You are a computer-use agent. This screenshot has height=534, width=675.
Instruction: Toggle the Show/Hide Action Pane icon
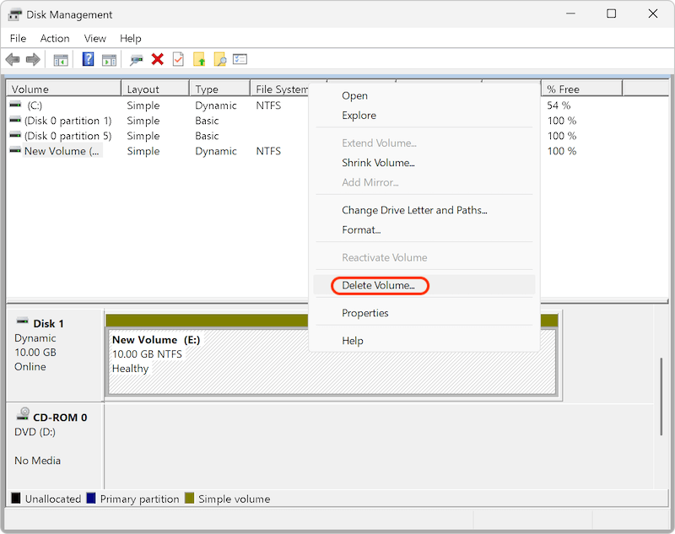click(x=110, y=59)
